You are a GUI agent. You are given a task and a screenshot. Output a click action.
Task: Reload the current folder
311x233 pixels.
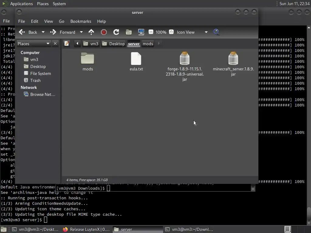[x=116, y=32]
